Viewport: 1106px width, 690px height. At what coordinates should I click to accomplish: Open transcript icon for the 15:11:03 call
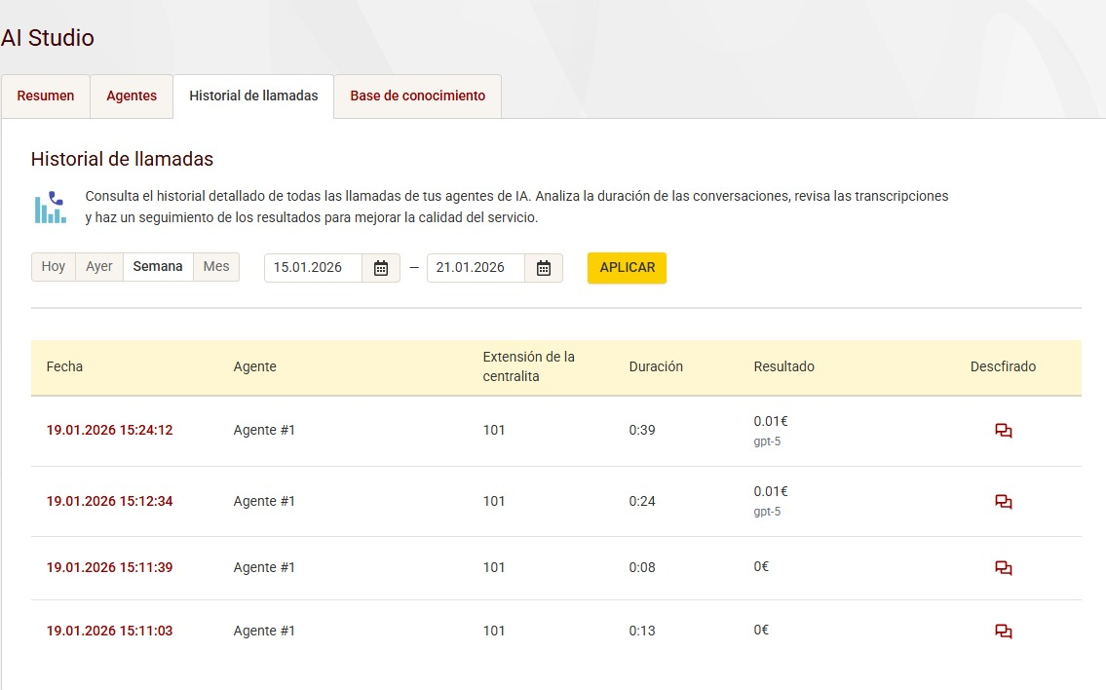coord(1003,632)
